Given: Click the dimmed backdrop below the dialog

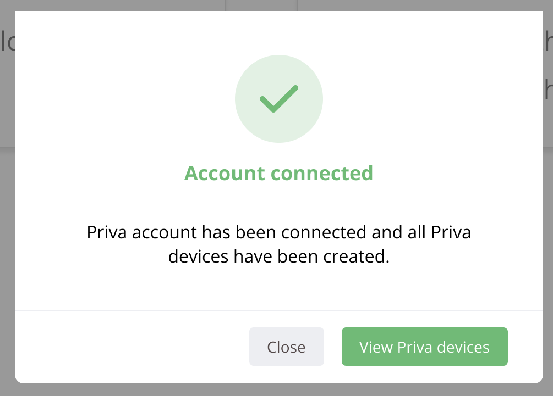Looking at the screenshot, I should 275,390.
